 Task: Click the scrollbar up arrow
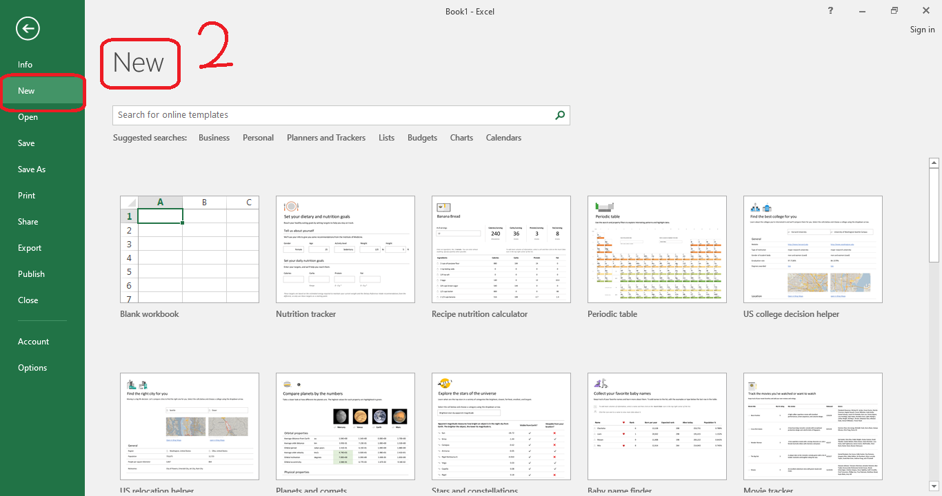click(x=934, y=163)
